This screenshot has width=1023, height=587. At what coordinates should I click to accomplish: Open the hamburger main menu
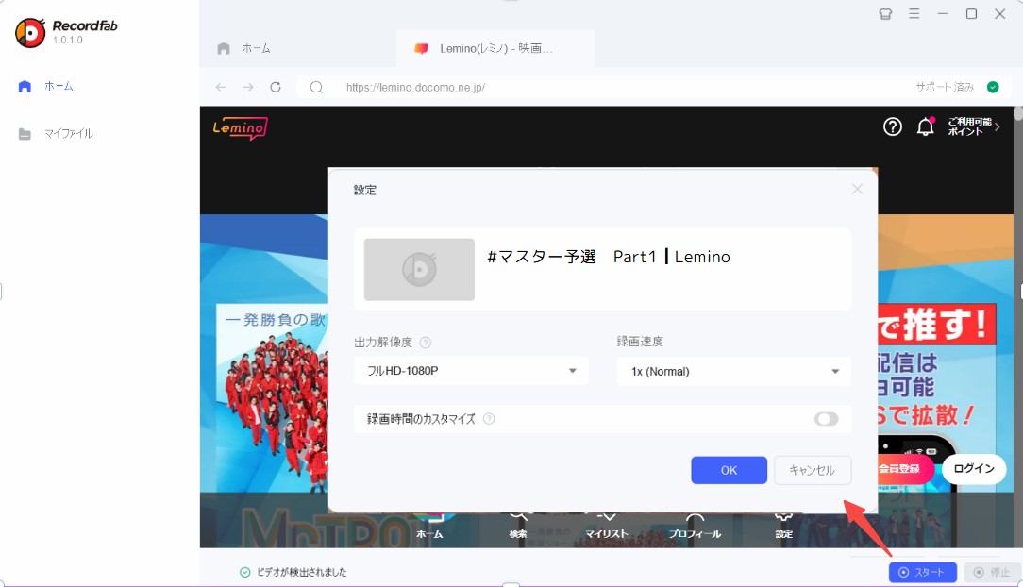[914, 14]
